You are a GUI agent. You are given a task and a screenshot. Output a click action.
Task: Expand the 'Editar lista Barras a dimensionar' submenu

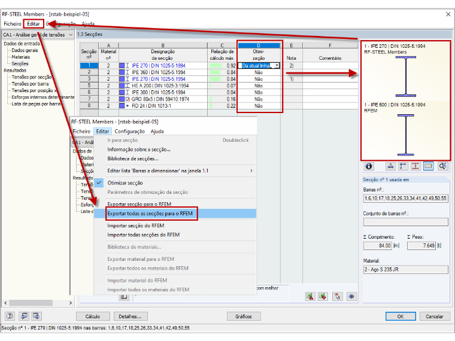pyautogui.click(x=251, y=170)
